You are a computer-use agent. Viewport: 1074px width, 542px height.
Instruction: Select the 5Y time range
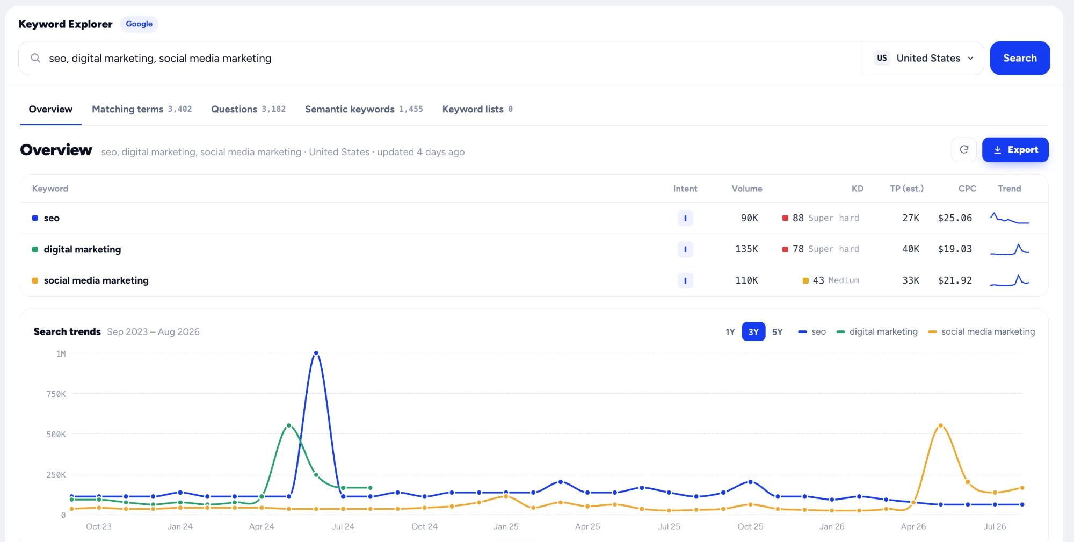(777, 332)
